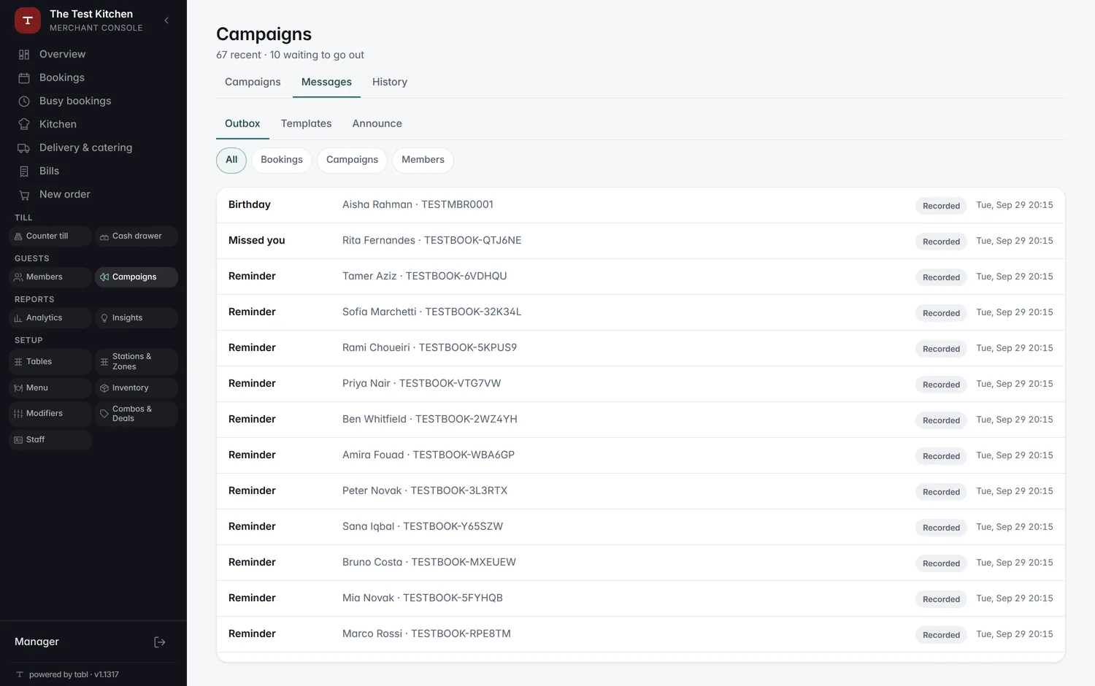Open Missed you message for Rita Fernandes
Screen dimensions: 1095x686
coord(641,241)
